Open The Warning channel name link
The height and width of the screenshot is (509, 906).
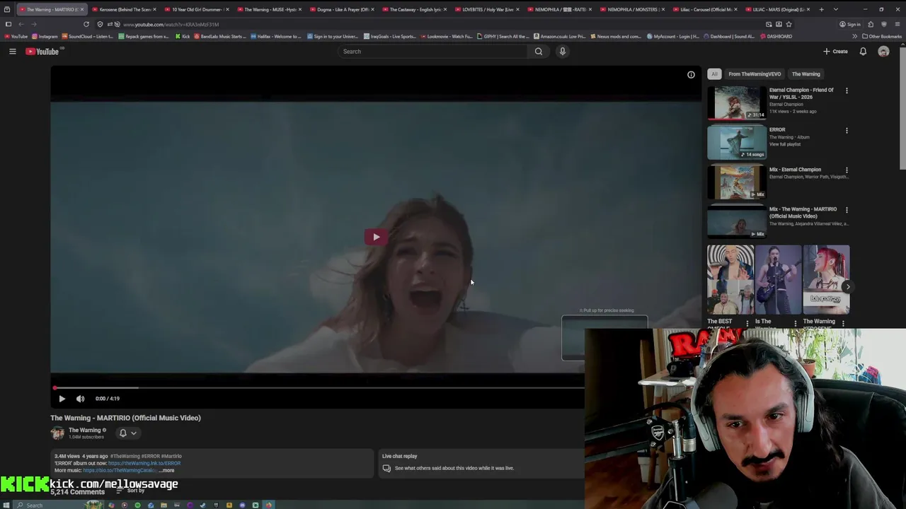85,430
